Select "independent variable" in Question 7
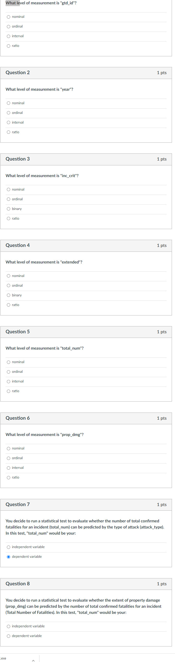The height and width of the screenshot is (662, 175). pyautogui.click(x=8, y=547)
